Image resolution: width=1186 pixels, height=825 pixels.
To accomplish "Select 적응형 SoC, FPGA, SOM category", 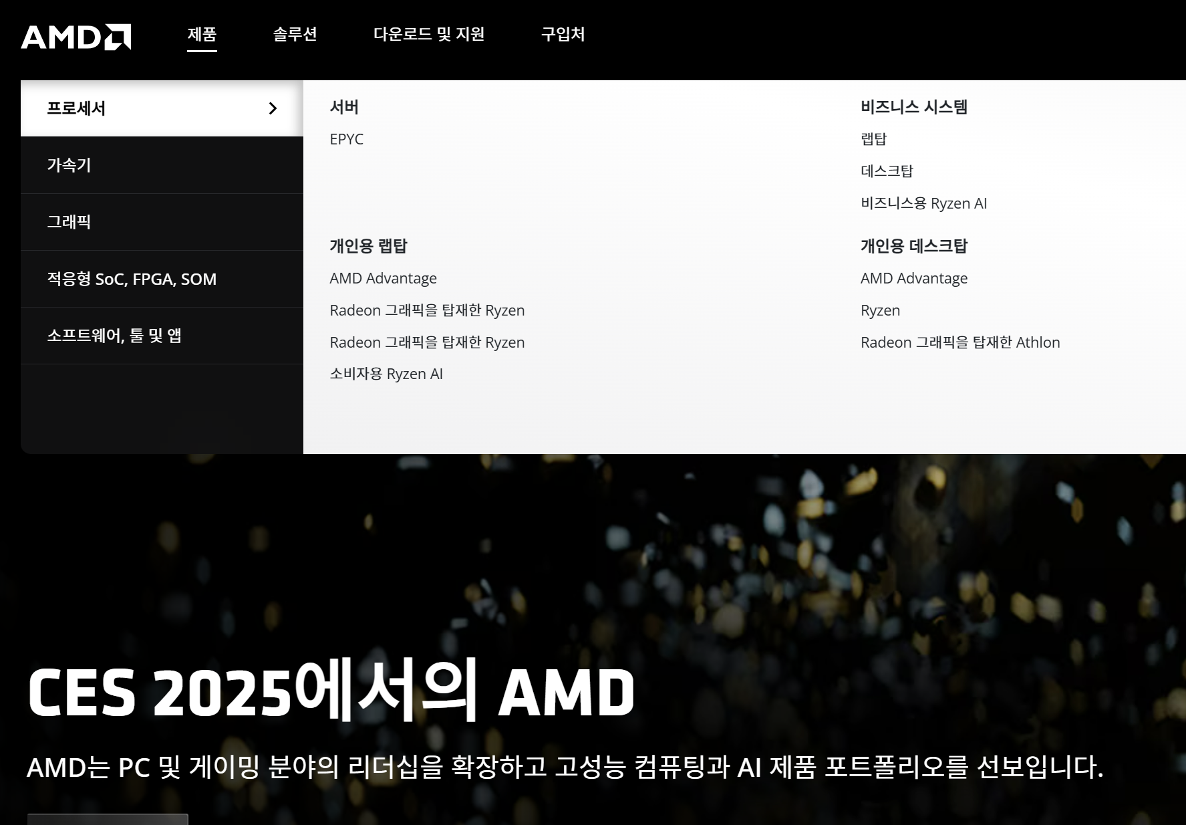I will pos(162,279).
